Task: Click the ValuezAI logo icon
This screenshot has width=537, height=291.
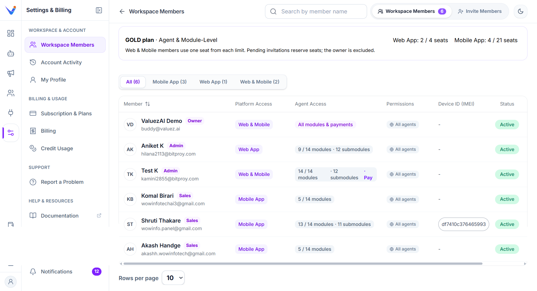Action: click(x=11, y=10)
